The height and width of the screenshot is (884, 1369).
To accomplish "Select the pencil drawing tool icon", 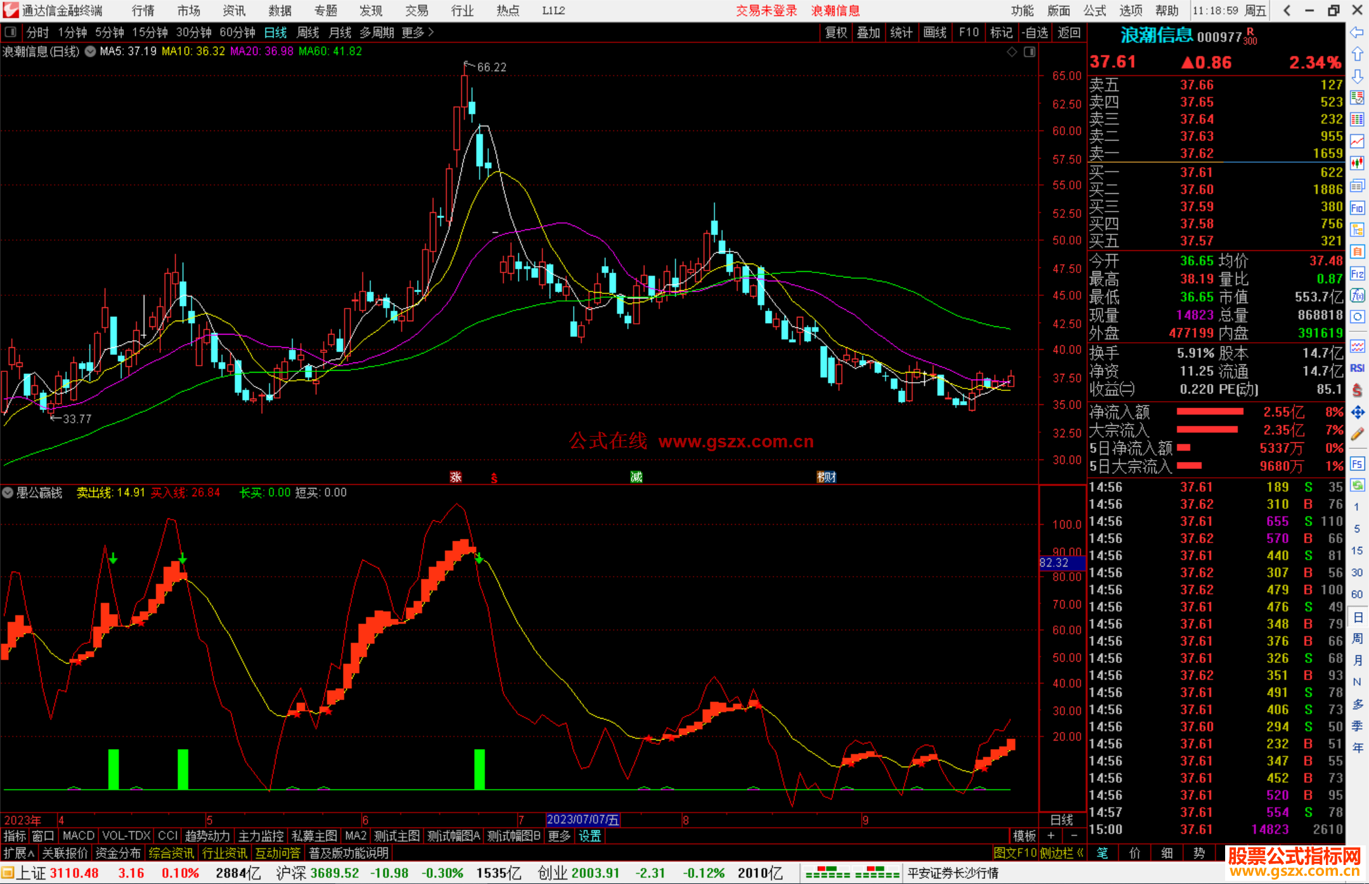I will (x=1357, y=434).
